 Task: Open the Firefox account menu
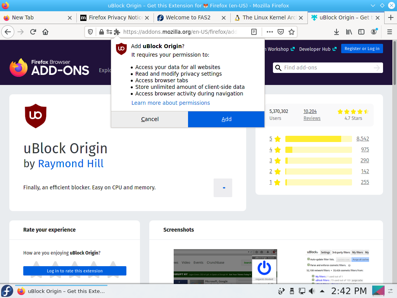click(x=374, y=32)
